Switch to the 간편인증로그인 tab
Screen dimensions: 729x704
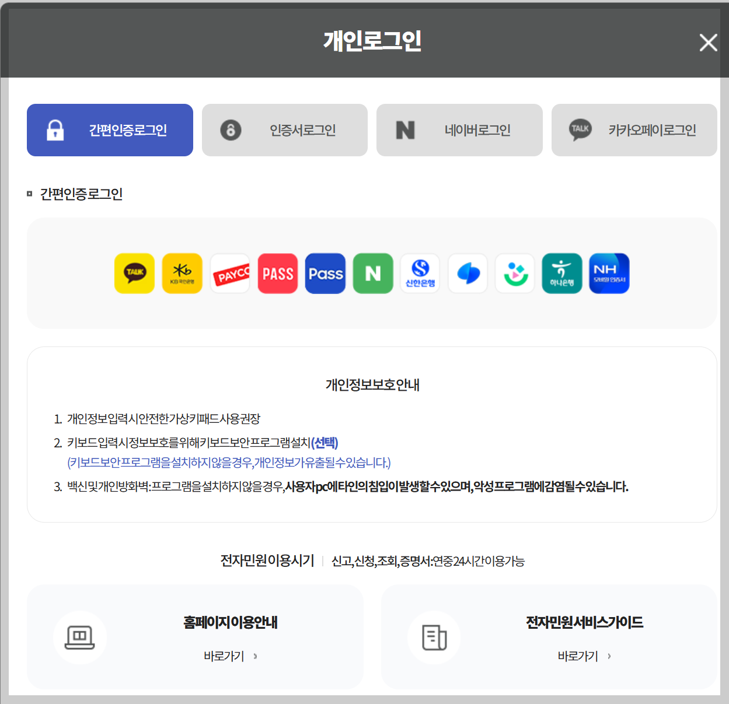click(110, 129)
